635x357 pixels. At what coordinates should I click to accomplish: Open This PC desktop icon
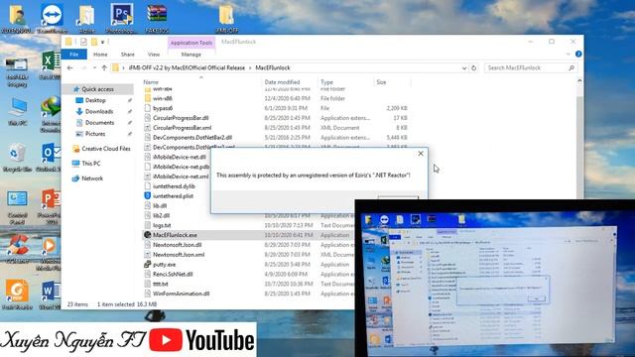18,111
